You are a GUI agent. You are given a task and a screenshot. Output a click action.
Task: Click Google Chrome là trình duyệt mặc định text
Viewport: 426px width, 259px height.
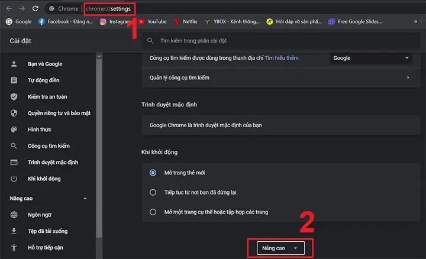pos(206,125)
